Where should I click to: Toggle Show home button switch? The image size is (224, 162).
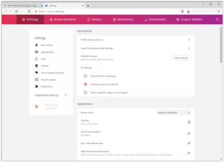pos(188,133)
